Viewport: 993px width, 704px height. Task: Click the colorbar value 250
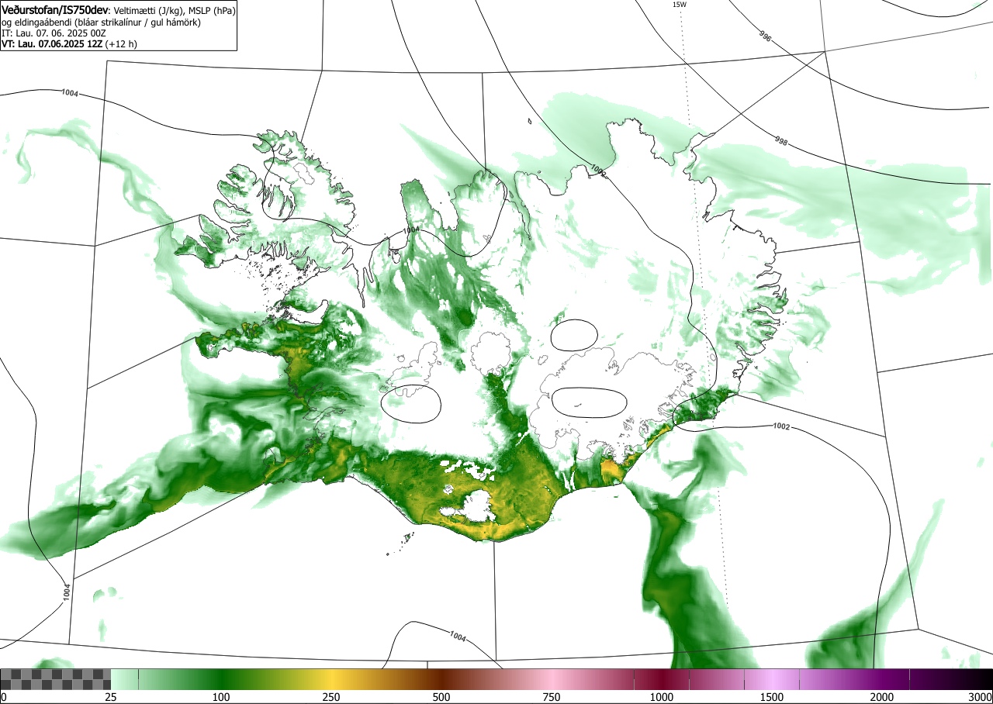pyautogui.click(x=331, y=697)
